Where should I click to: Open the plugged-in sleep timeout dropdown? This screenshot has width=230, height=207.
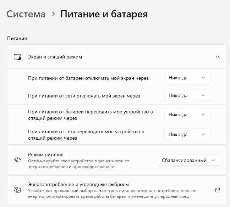click(x=187, y=134)
